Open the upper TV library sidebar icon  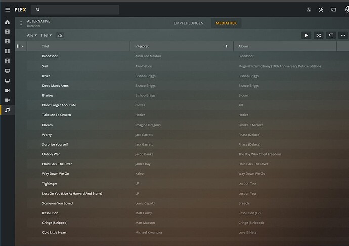coord(8,71)
